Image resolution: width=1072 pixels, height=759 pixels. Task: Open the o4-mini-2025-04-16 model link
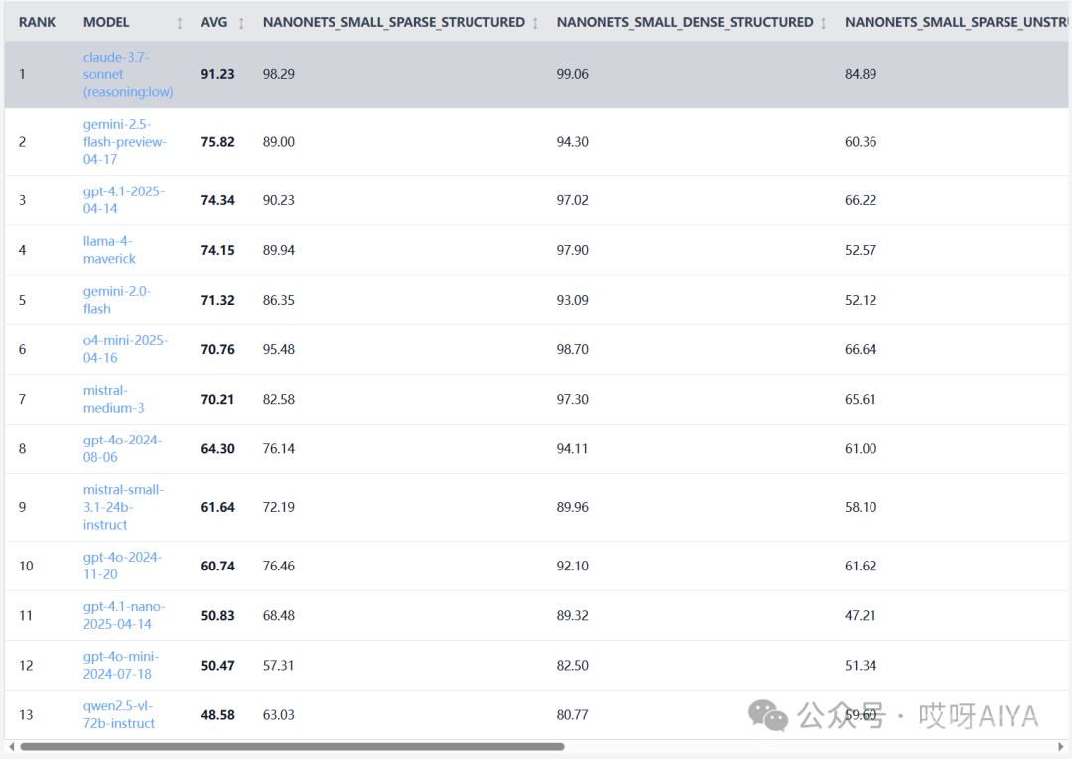coord(125,349)
